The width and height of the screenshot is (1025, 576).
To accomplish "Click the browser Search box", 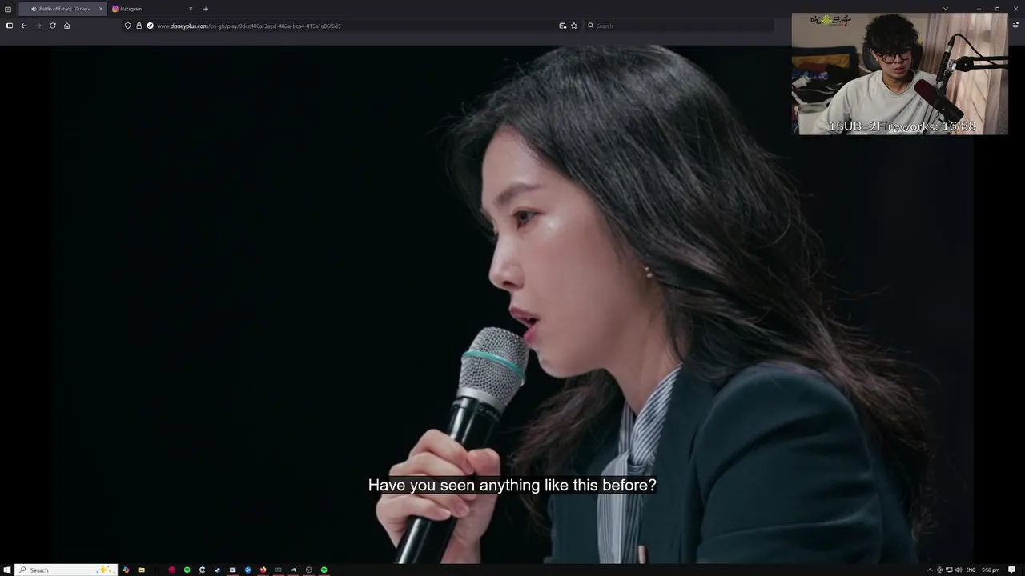I will pyautogui.click(x=679, y=26).
